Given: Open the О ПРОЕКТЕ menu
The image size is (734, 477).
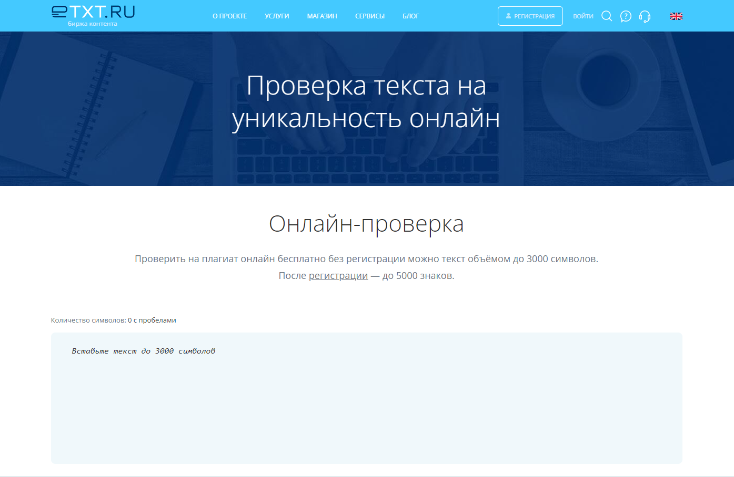Looking at the screenshot, I should pos(229,16).
